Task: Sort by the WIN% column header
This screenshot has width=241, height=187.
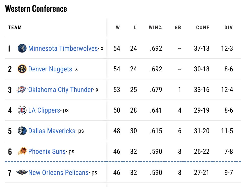Action: [155, 28]
